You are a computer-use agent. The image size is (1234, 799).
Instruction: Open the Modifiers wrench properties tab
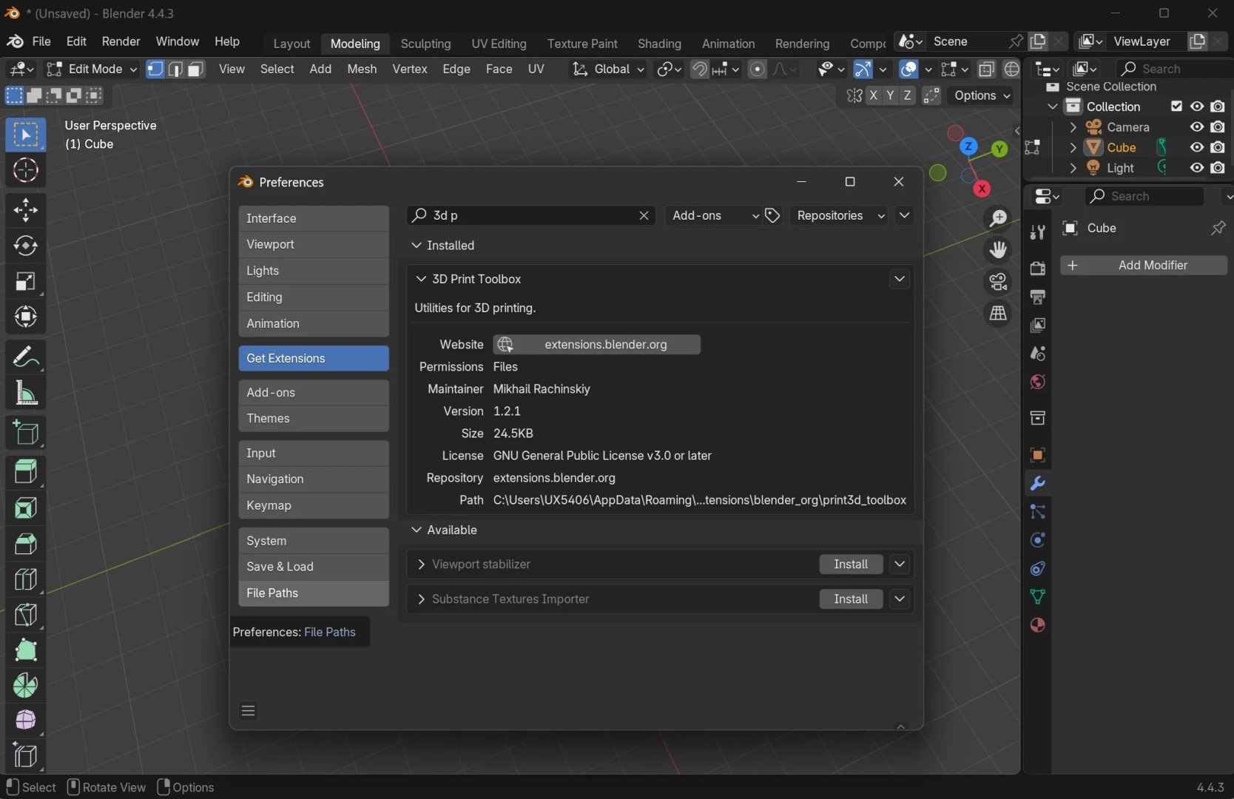pos(1037,484)
